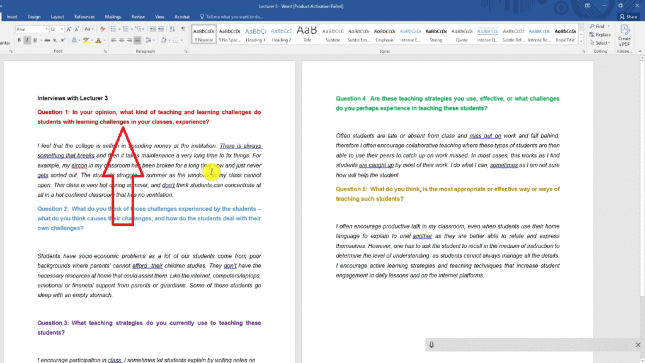Toggle Justify paragraph alignment
Image resolution: width=645 pixels, height=363 pixels.
point(138,40)
